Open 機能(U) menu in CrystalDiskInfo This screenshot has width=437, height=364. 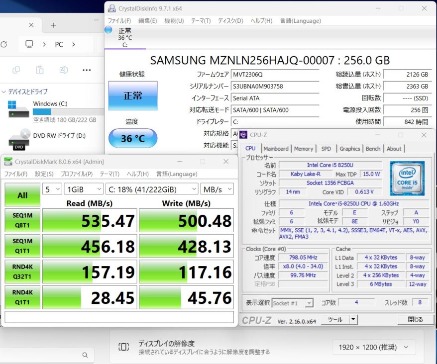pyautogui.click(x=174, y=21)
